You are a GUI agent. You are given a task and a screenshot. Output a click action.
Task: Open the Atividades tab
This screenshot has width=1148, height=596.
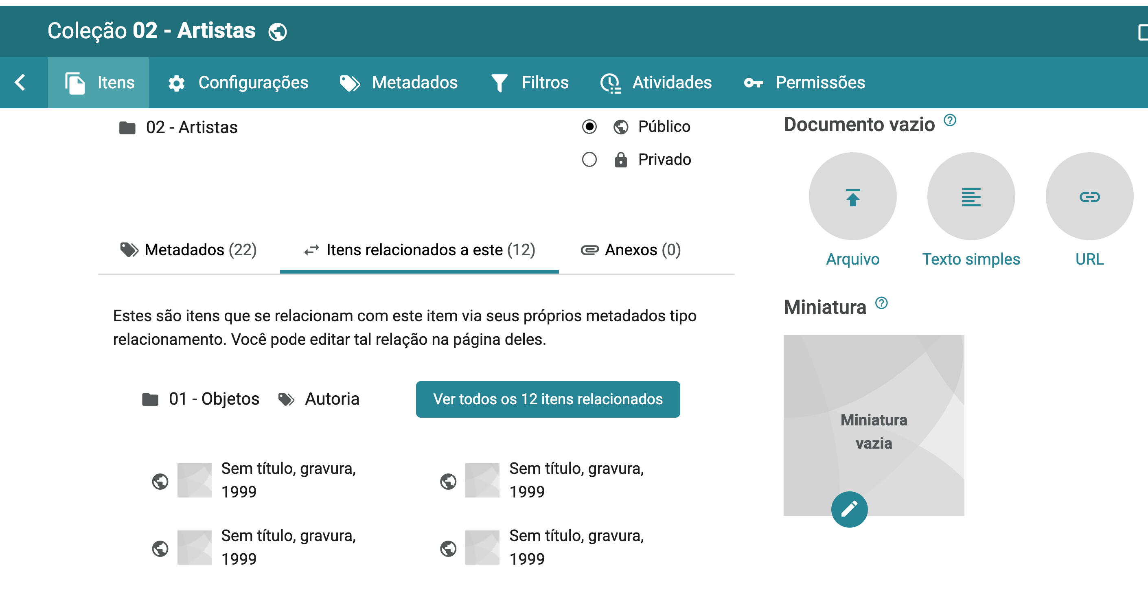[656, 83]
